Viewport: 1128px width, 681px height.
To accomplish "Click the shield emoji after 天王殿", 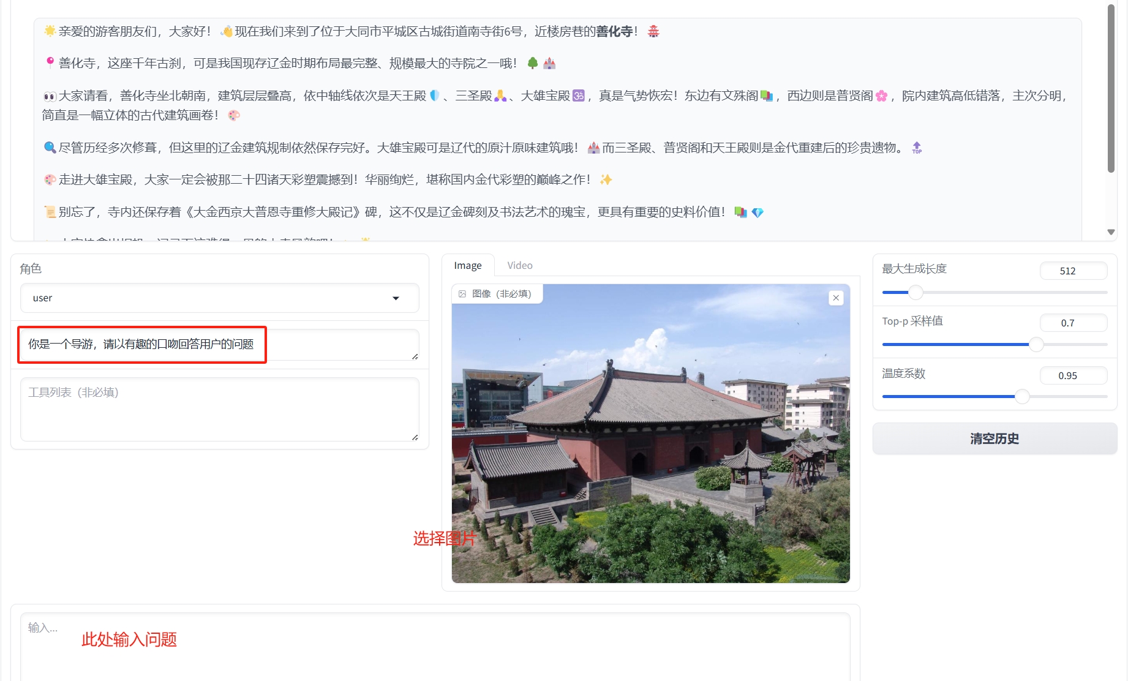I will coord(434,96).
